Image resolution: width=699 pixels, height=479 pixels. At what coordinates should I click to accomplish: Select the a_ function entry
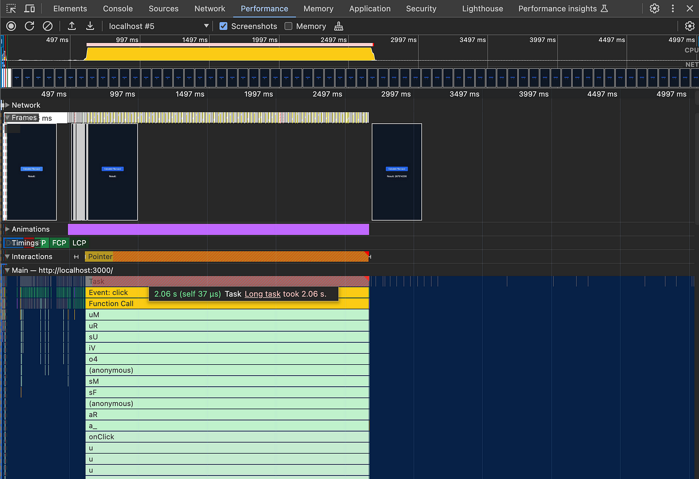(227, 426)
